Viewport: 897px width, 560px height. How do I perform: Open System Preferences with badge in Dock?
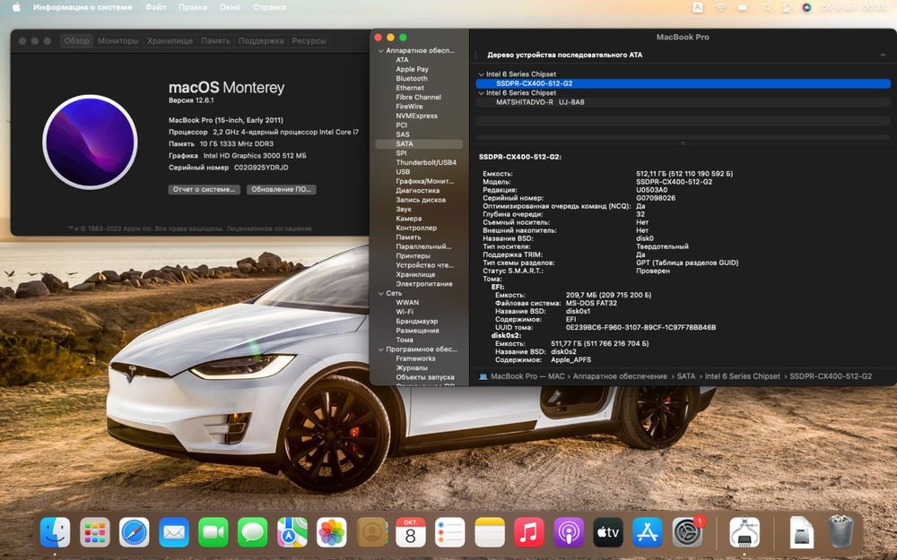[688, 532]
